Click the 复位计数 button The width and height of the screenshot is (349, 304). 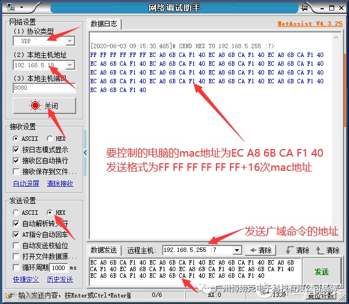(x=321, y=296)
